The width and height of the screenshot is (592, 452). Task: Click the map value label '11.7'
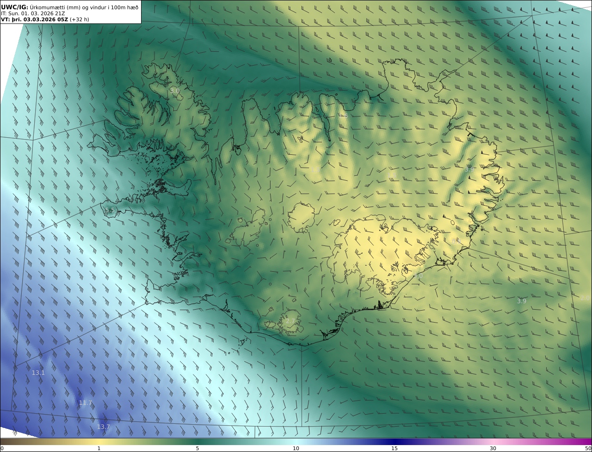(x=85, y=403)
